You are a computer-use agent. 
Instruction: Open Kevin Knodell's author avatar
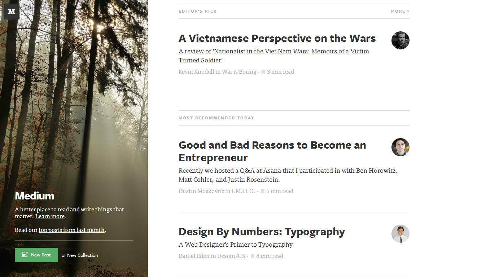400,40
